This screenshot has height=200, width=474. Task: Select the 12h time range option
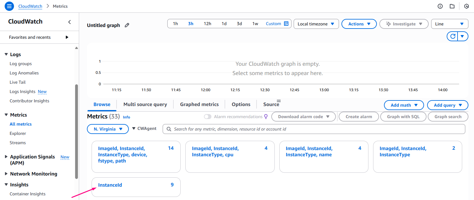(207, 24)
